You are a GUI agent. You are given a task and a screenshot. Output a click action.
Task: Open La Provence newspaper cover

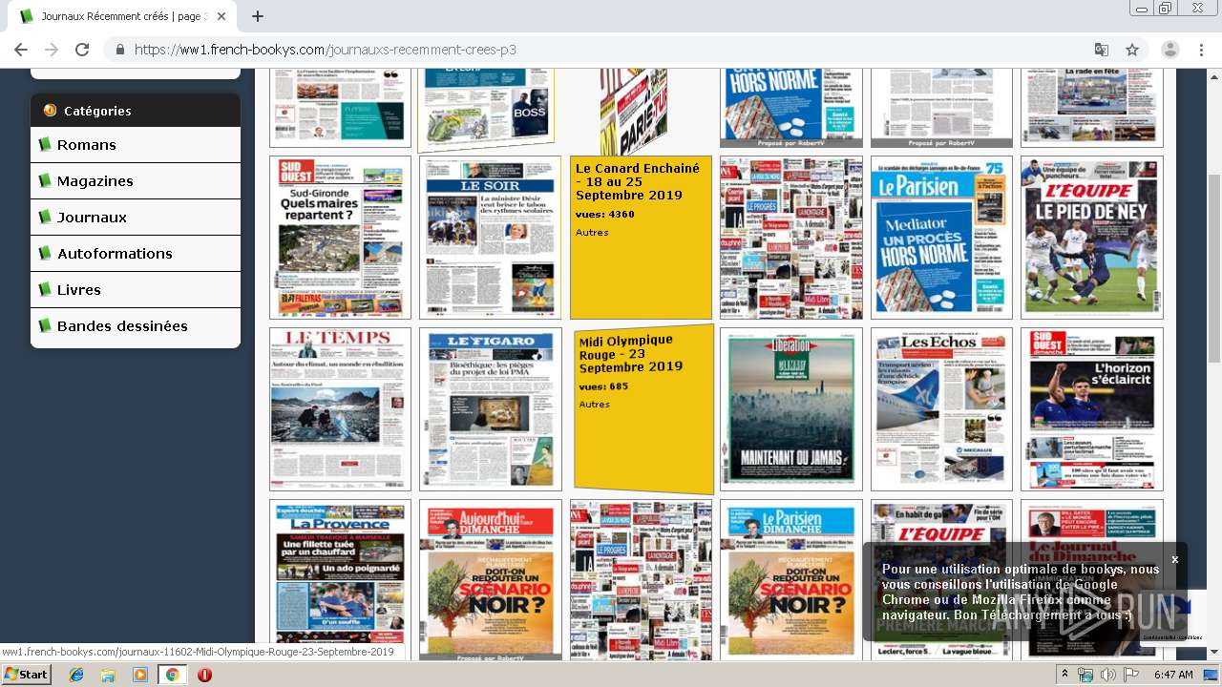(x=340, y=580)
